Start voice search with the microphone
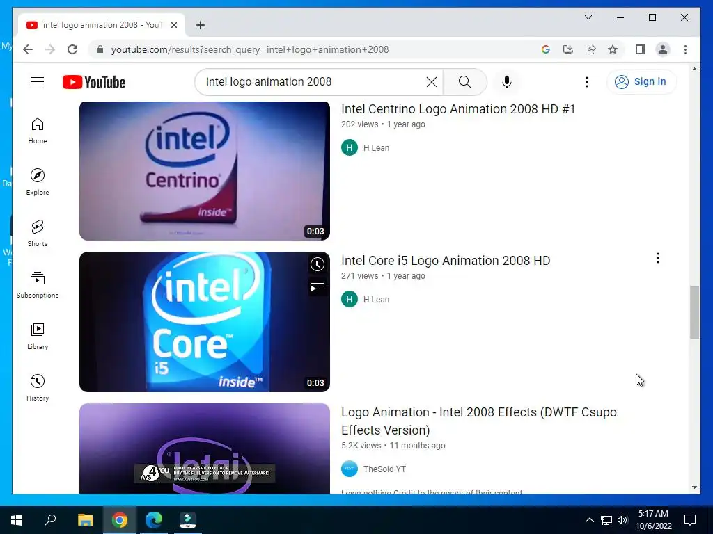The image size is (713, 534). [507, 82]
